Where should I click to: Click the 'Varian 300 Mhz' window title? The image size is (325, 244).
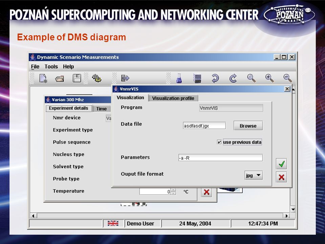tap(68, 100)
